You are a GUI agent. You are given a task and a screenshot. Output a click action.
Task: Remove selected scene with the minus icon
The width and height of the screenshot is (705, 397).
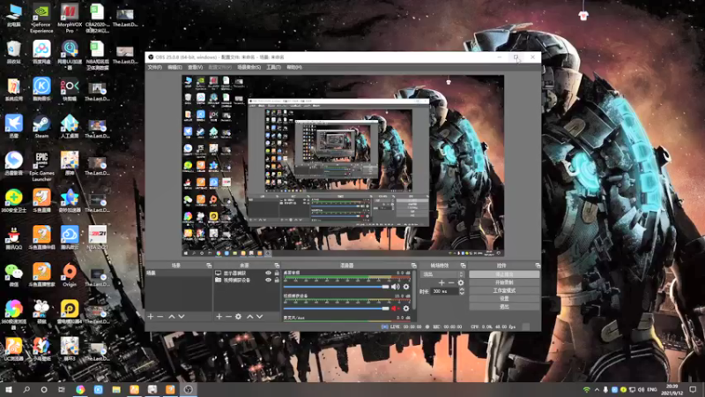(x=160, y=317)
